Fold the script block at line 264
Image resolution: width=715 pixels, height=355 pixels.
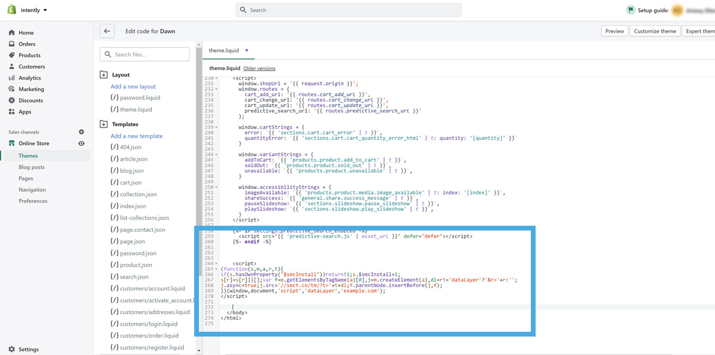click(x=216, y=263)
